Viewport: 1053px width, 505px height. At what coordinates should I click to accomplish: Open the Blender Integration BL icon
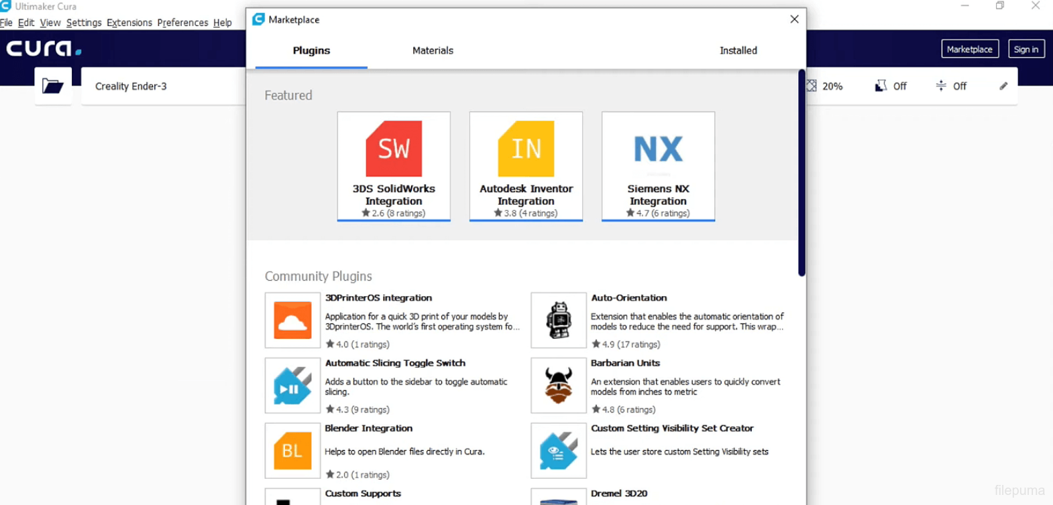(292, 450)
